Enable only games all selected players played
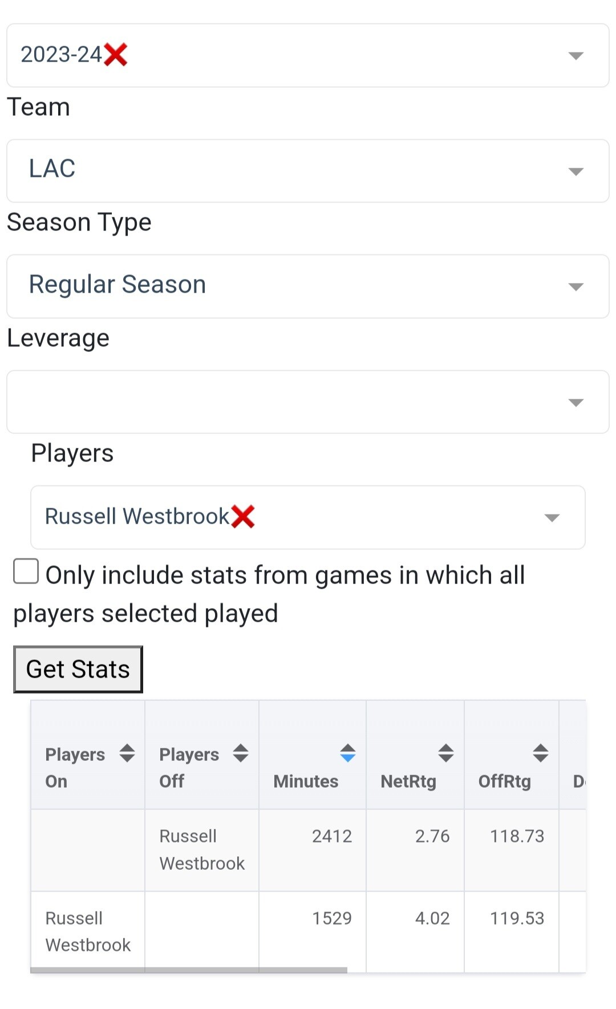This screenshot has width=616, height=1009. click(26, 572)
